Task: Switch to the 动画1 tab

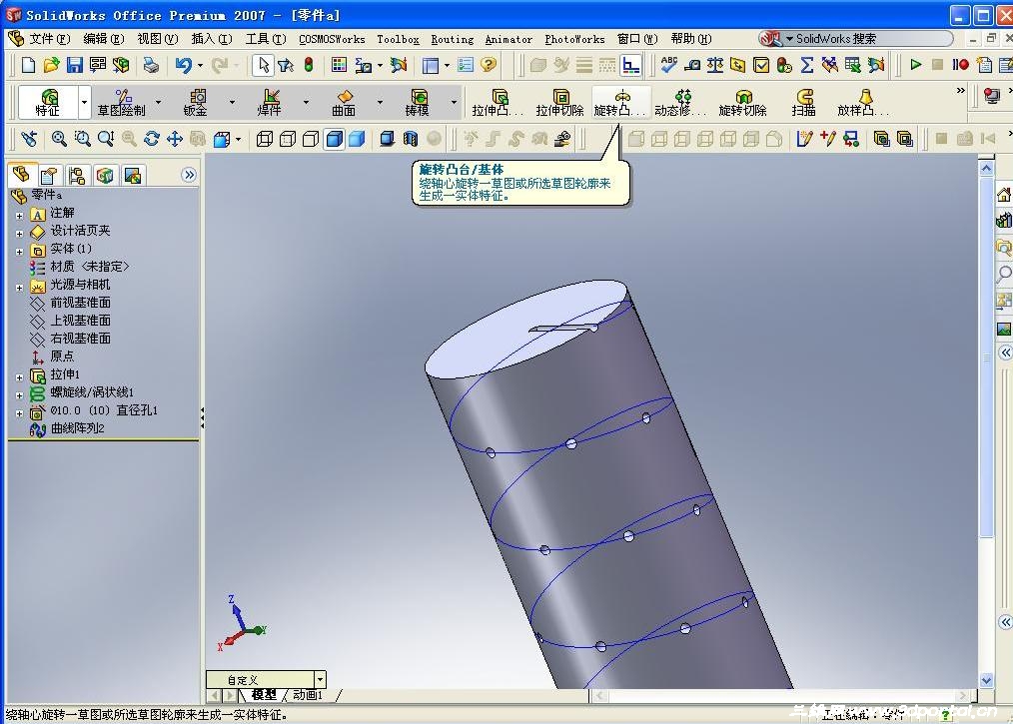Action: (308, 695)
